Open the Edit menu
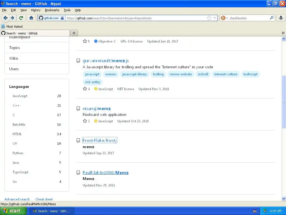The width and height of the screenshot is (286, 215). tap(13, 10)
